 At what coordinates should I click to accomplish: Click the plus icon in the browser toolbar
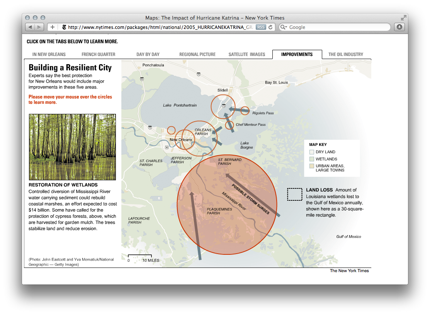[x=52, y=27]
